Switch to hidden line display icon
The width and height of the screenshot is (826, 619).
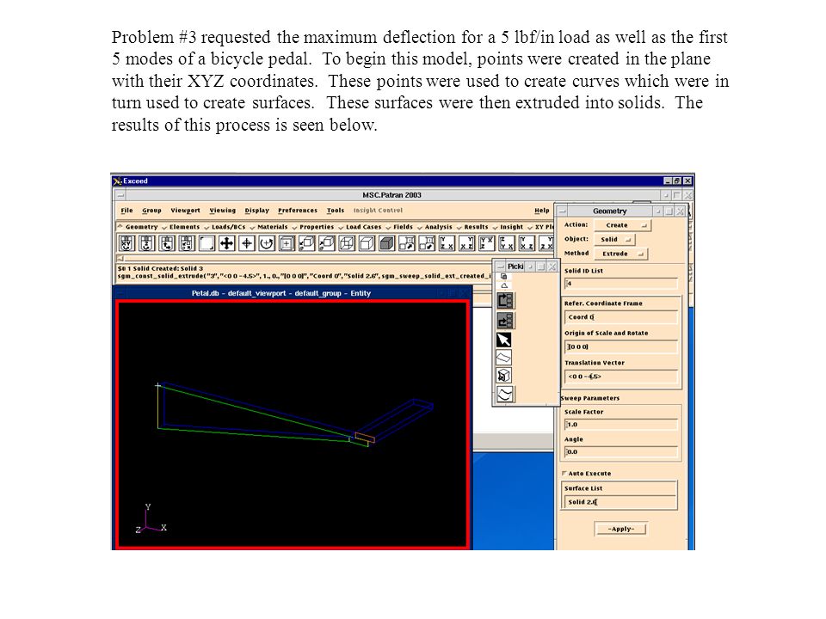[x=367, y=243]
